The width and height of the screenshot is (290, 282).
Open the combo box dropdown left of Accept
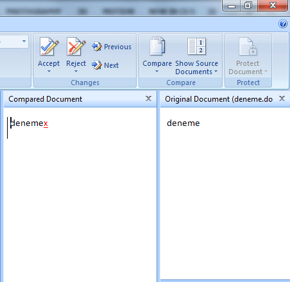tap(24, 42)
